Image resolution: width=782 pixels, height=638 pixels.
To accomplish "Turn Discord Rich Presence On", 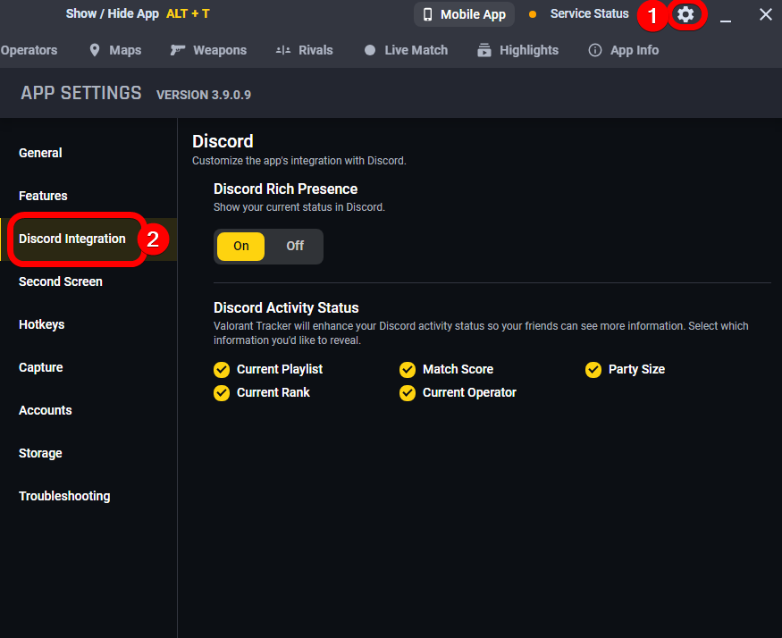I will click(241, 246).
